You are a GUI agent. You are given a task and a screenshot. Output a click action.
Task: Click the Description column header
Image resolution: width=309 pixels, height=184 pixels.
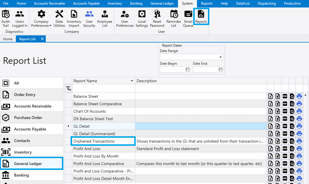(201, 81)
